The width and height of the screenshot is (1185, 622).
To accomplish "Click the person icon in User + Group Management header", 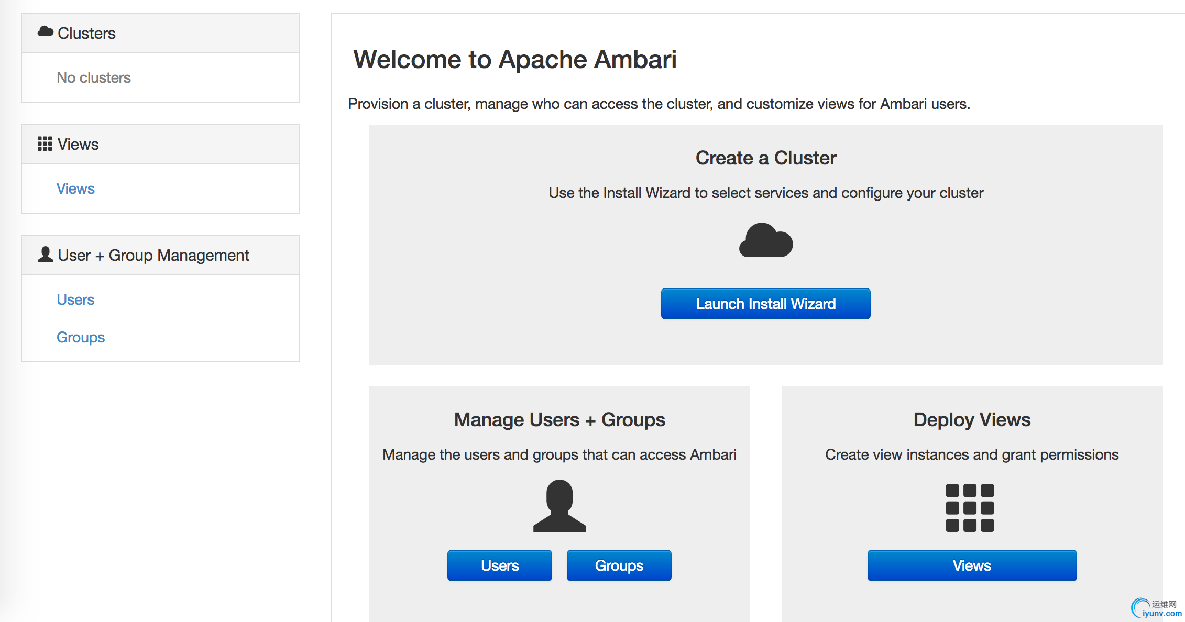I will tap(46, 254).
